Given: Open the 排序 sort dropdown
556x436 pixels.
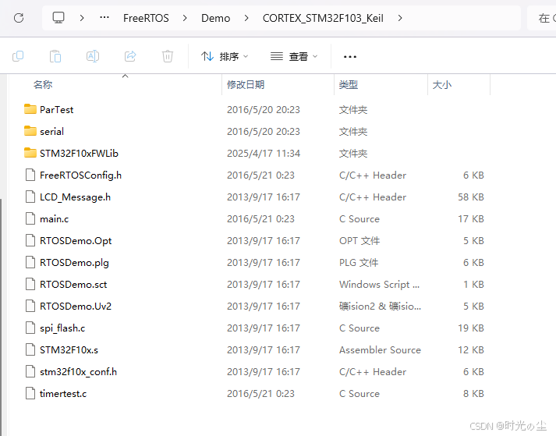Looking at the screenshot, I should click(225, 56).
